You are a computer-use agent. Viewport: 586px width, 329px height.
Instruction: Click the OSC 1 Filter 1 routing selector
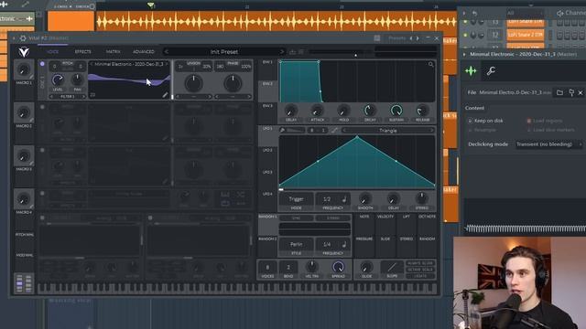[x=68, y=97]
